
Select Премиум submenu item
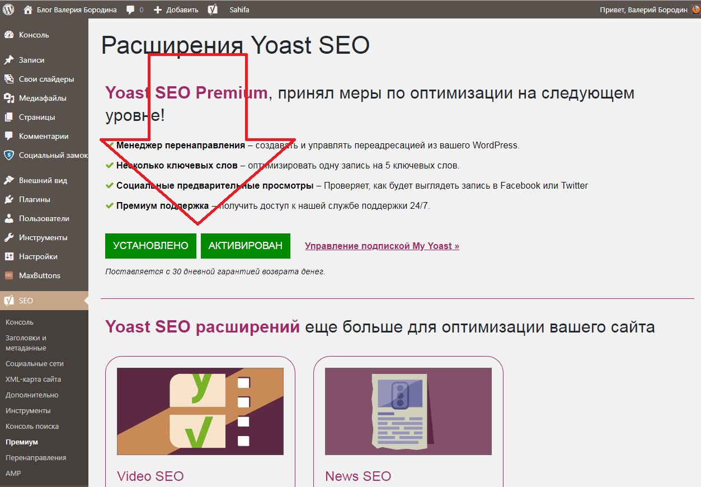22,442
